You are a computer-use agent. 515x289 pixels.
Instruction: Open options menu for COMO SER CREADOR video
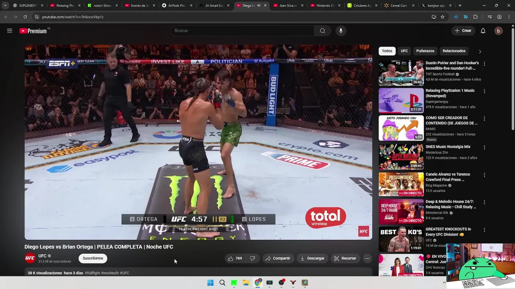point(484,119)
